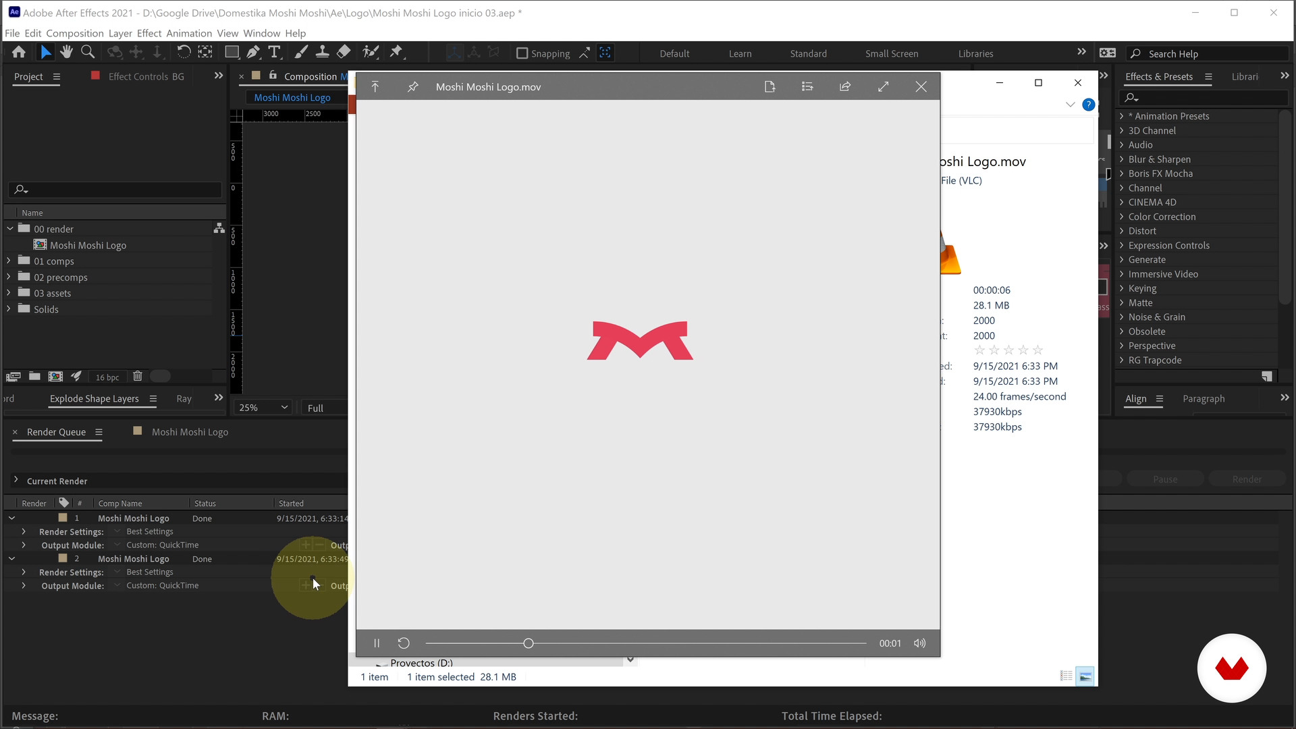Select the Brush tool

[301, 52]
